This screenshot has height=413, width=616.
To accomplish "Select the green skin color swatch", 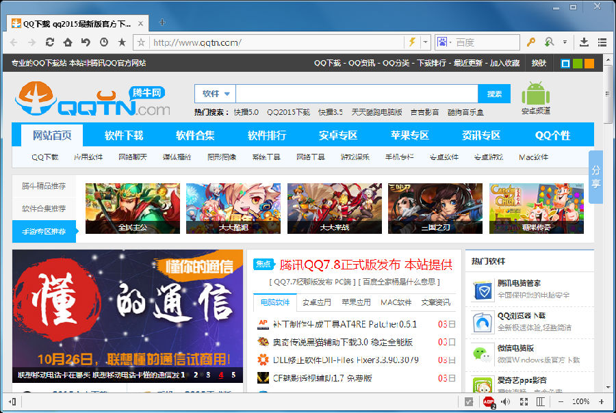I will [x=578, y=63].
